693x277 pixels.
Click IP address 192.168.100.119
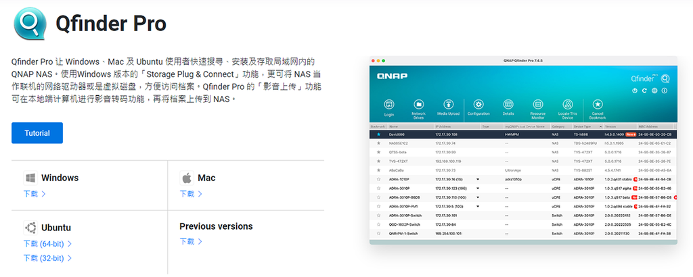coord(448,161)
